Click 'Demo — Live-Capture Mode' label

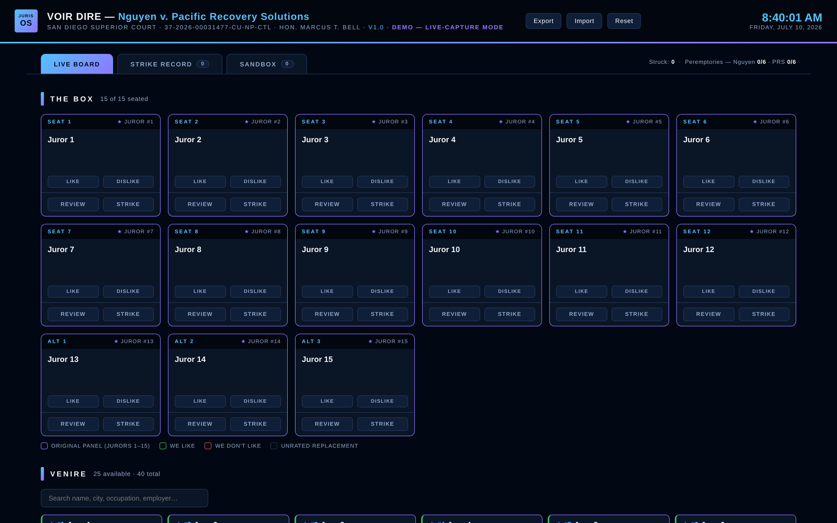[448, 27]
